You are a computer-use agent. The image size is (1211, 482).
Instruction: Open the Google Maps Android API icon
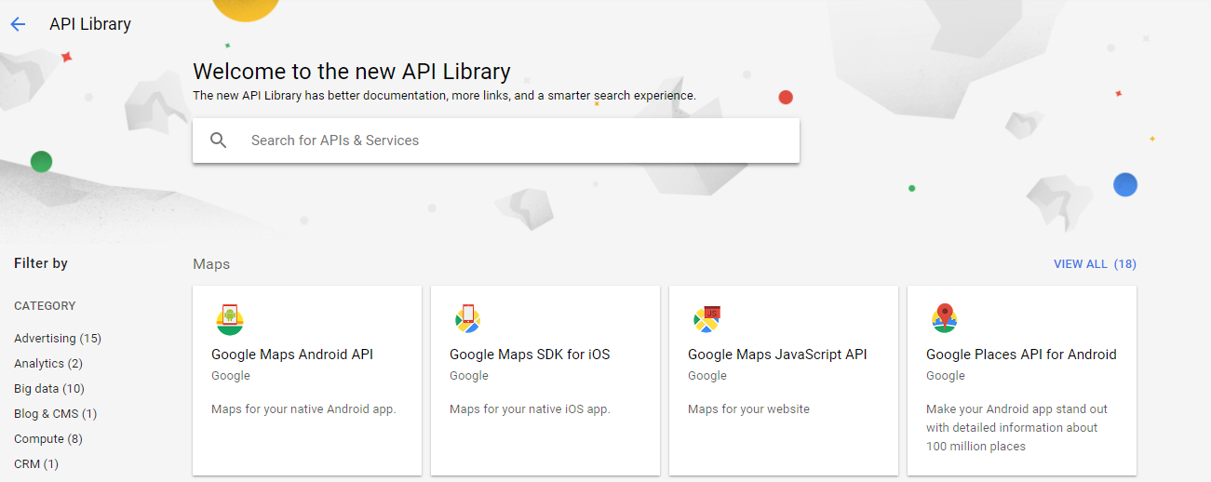230,319
